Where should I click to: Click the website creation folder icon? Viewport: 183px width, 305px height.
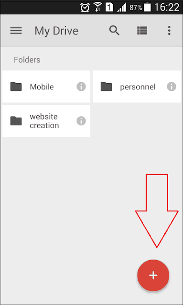tap(16, 121)
